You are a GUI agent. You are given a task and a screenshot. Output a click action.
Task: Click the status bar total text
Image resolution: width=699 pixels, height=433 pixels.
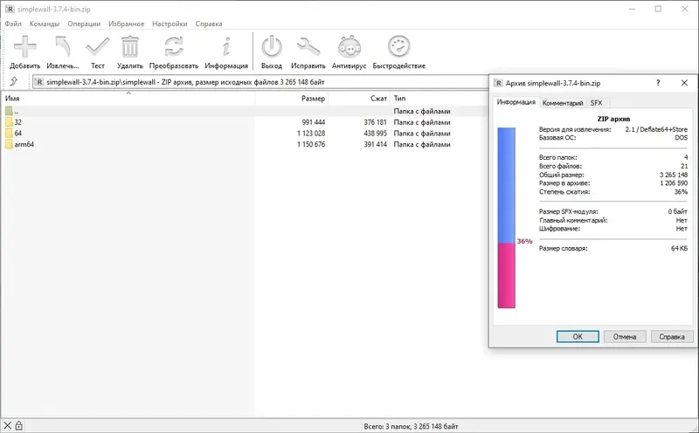tap(411, 426)
